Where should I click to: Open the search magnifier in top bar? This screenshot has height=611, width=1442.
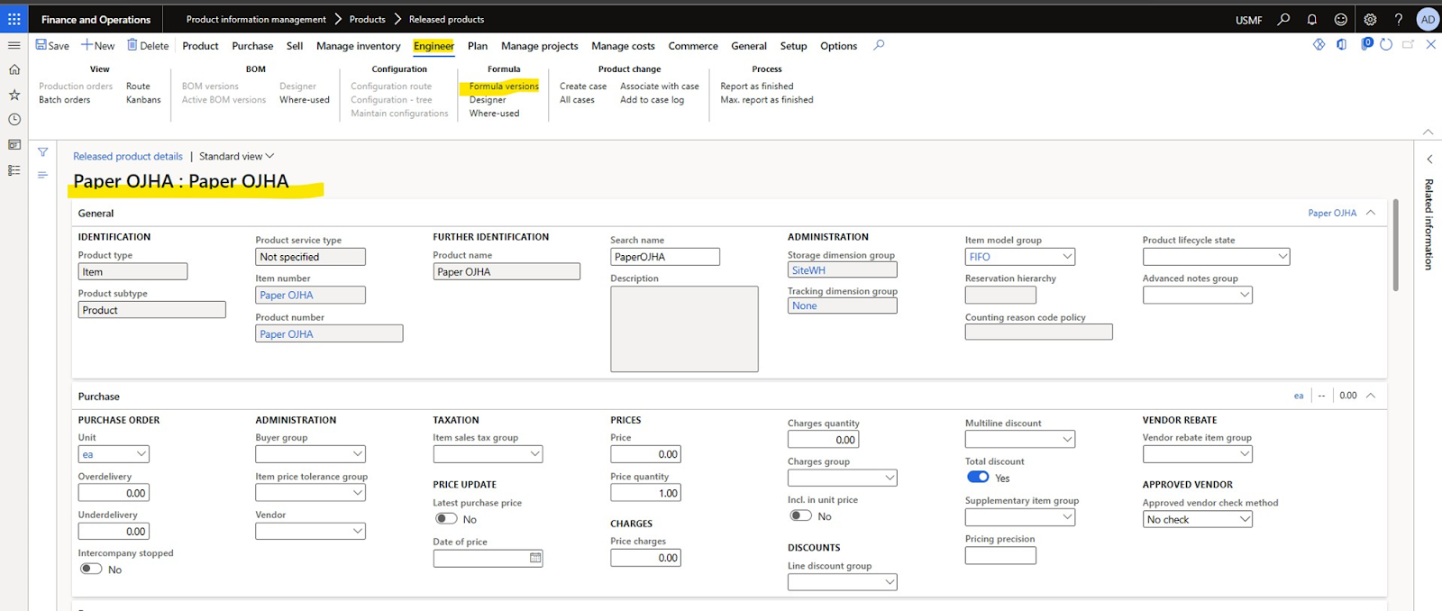coord(1283,19)
